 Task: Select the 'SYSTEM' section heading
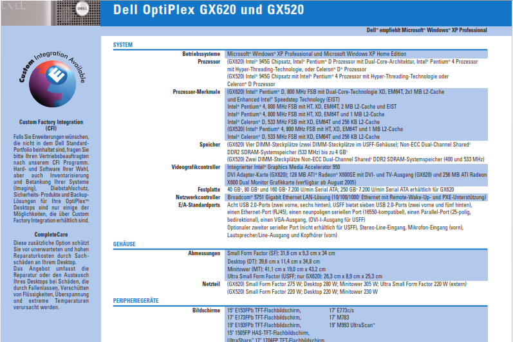click(123, 45)
